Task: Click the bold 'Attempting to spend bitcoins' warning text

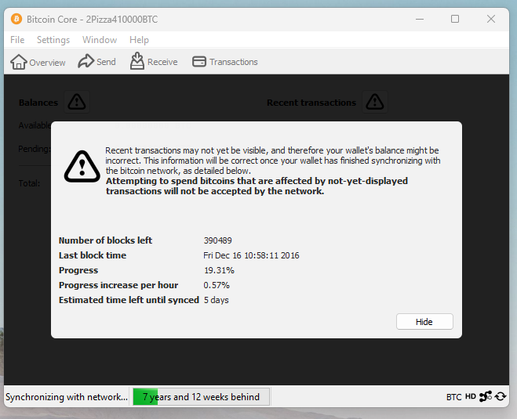Action: coord(257,186)
